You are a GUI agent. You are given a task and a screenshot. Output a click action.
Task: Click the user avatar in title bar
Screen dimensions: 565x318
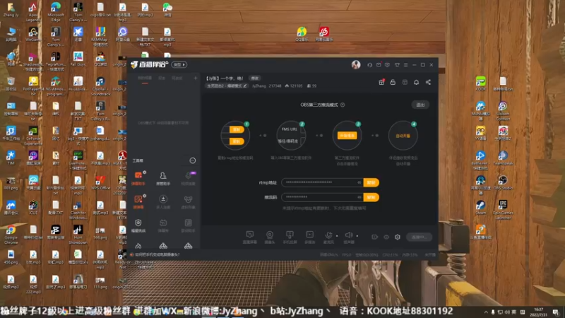(356, 64)
